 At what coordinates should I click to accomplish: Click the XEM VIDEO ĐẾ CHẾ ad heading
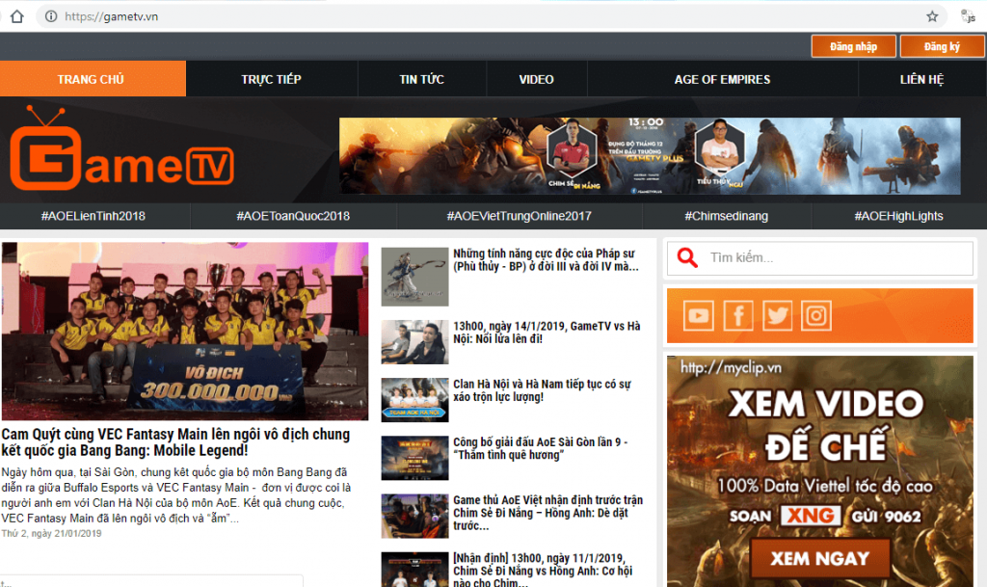tap(825, 425)
